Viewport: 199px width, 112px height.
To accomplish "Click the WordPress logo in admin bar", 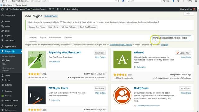I will pos(2,9).
